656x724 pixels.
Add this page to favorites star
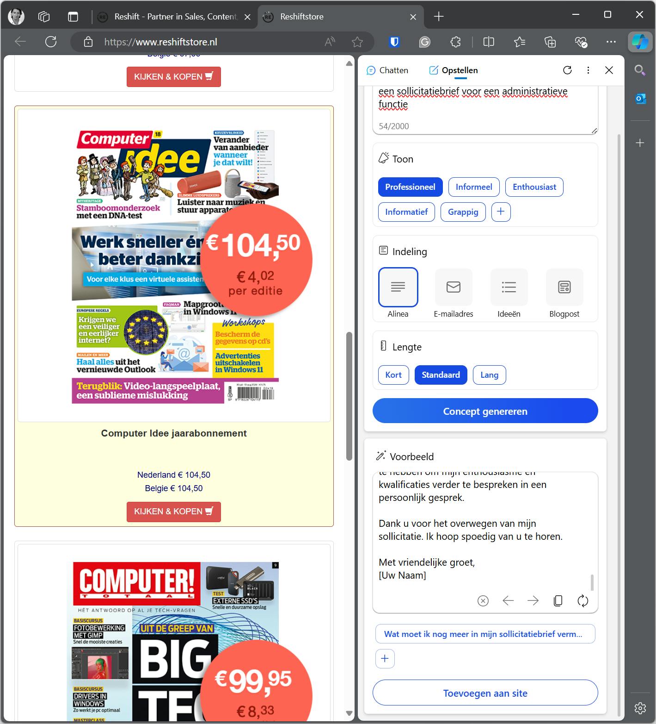(357, 42)
